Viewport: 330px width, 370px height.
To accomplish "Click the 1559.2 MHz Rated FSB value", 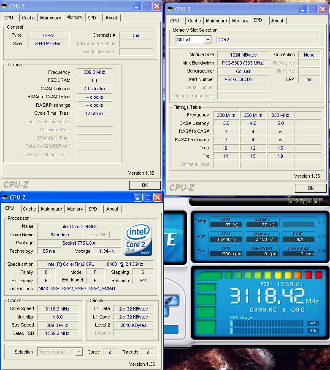I will point(57,333).
